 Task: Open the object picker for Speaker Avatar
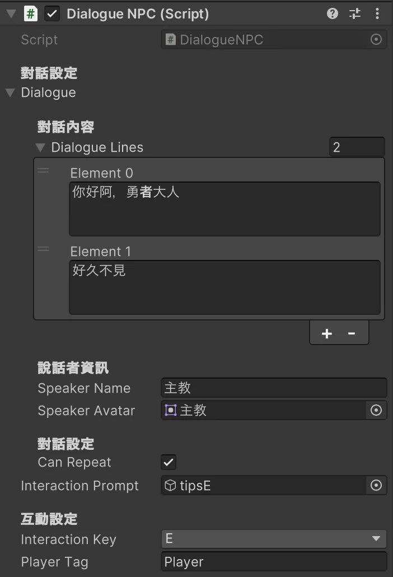click(376, 410)
